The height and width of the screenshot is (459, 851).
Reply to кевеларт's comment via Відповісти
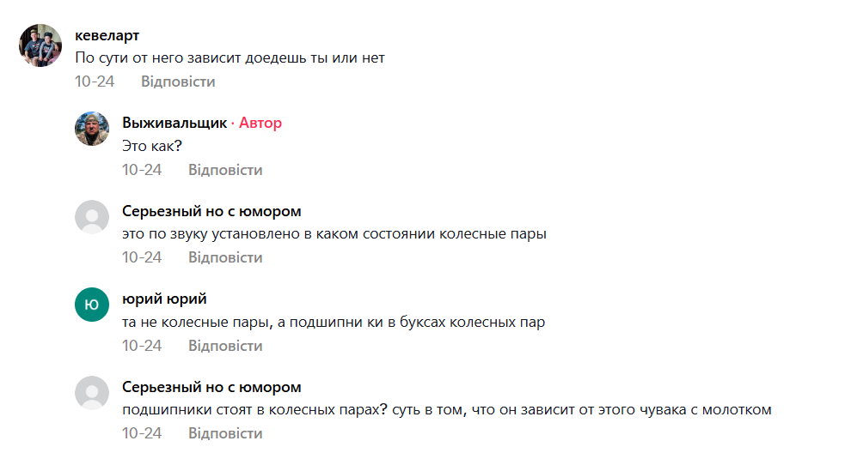click(x=178, y=82)
